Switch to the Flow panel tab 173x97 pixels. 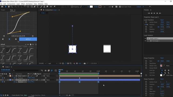[x=11, y=10]
